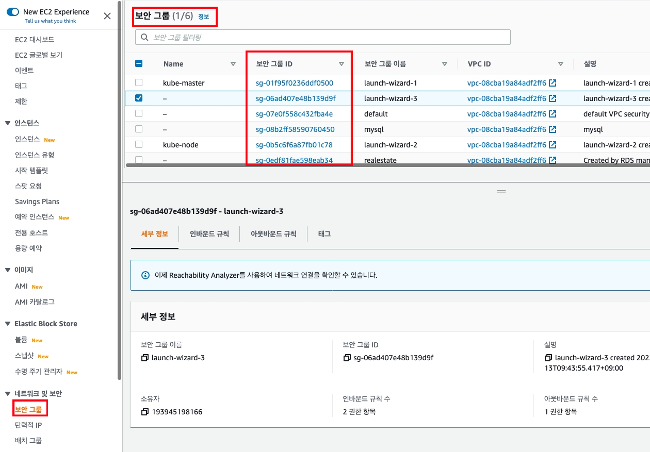Viewport: 650px width, 452px height.
Task: Click external link icon in launch-wizard-3 VPC row
Action: pyautogui.click(x=553, y=98)
